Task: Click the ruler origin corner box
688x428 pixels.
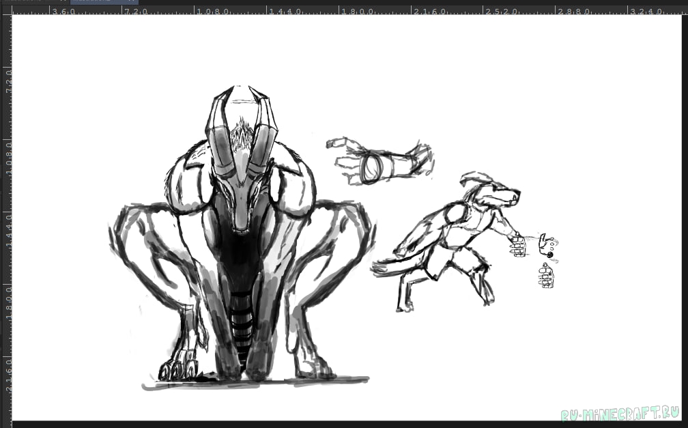Action: pyautogui.click(x=5, y=10)
